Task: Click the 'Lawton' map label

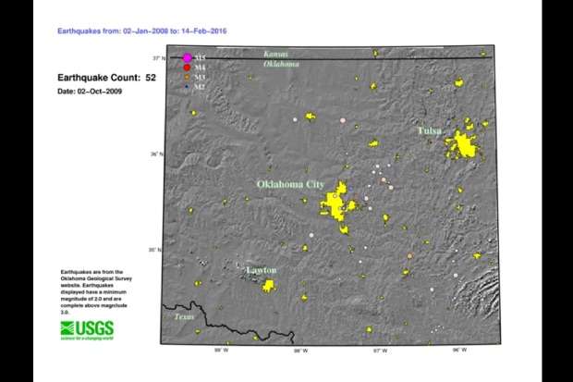Action: coord(262,270)
